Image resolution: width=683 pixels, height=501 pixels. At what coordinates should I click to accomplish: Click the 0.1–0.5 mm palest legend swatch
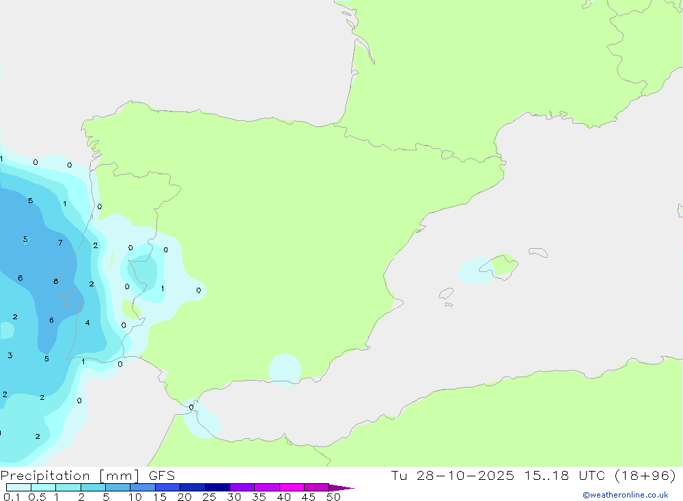coord(18,487)
